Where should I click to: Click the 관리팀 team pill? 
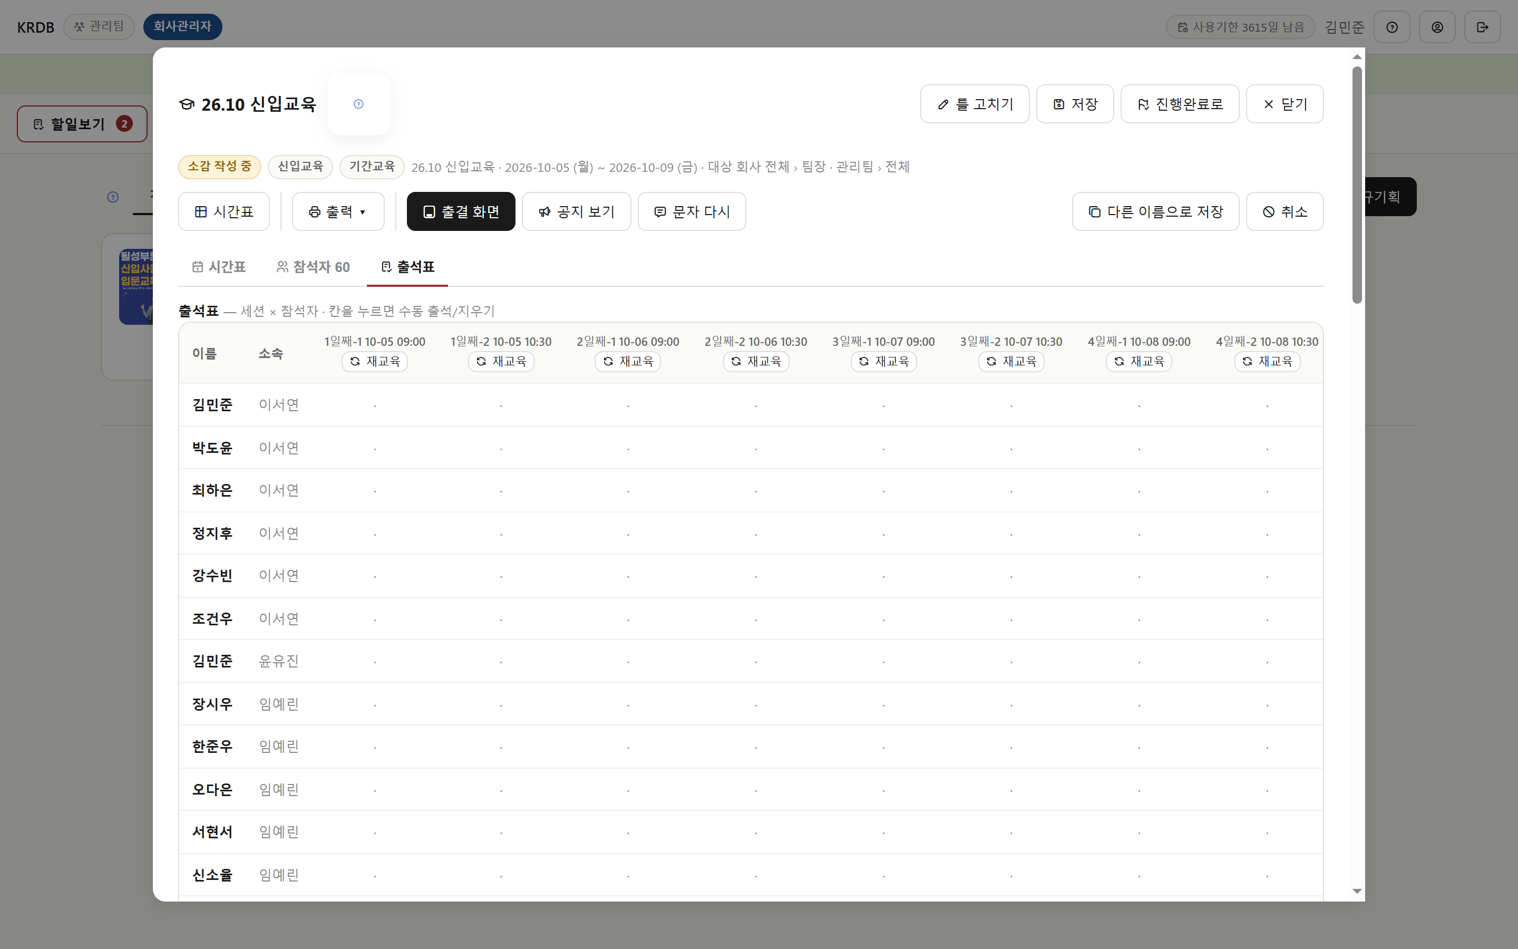coord(99,26)
